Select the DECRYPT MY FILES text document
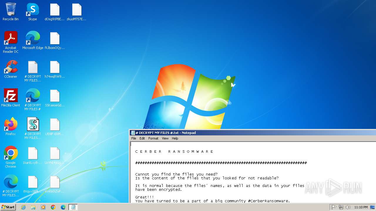This screenshot has width=376, height=211. (x=33, y=71)
